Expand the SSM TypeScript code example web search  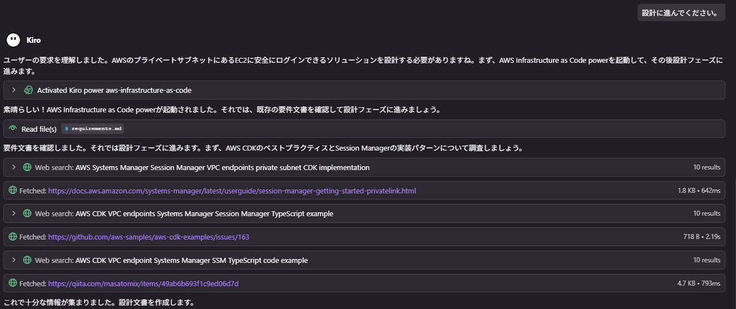(14, 260)
